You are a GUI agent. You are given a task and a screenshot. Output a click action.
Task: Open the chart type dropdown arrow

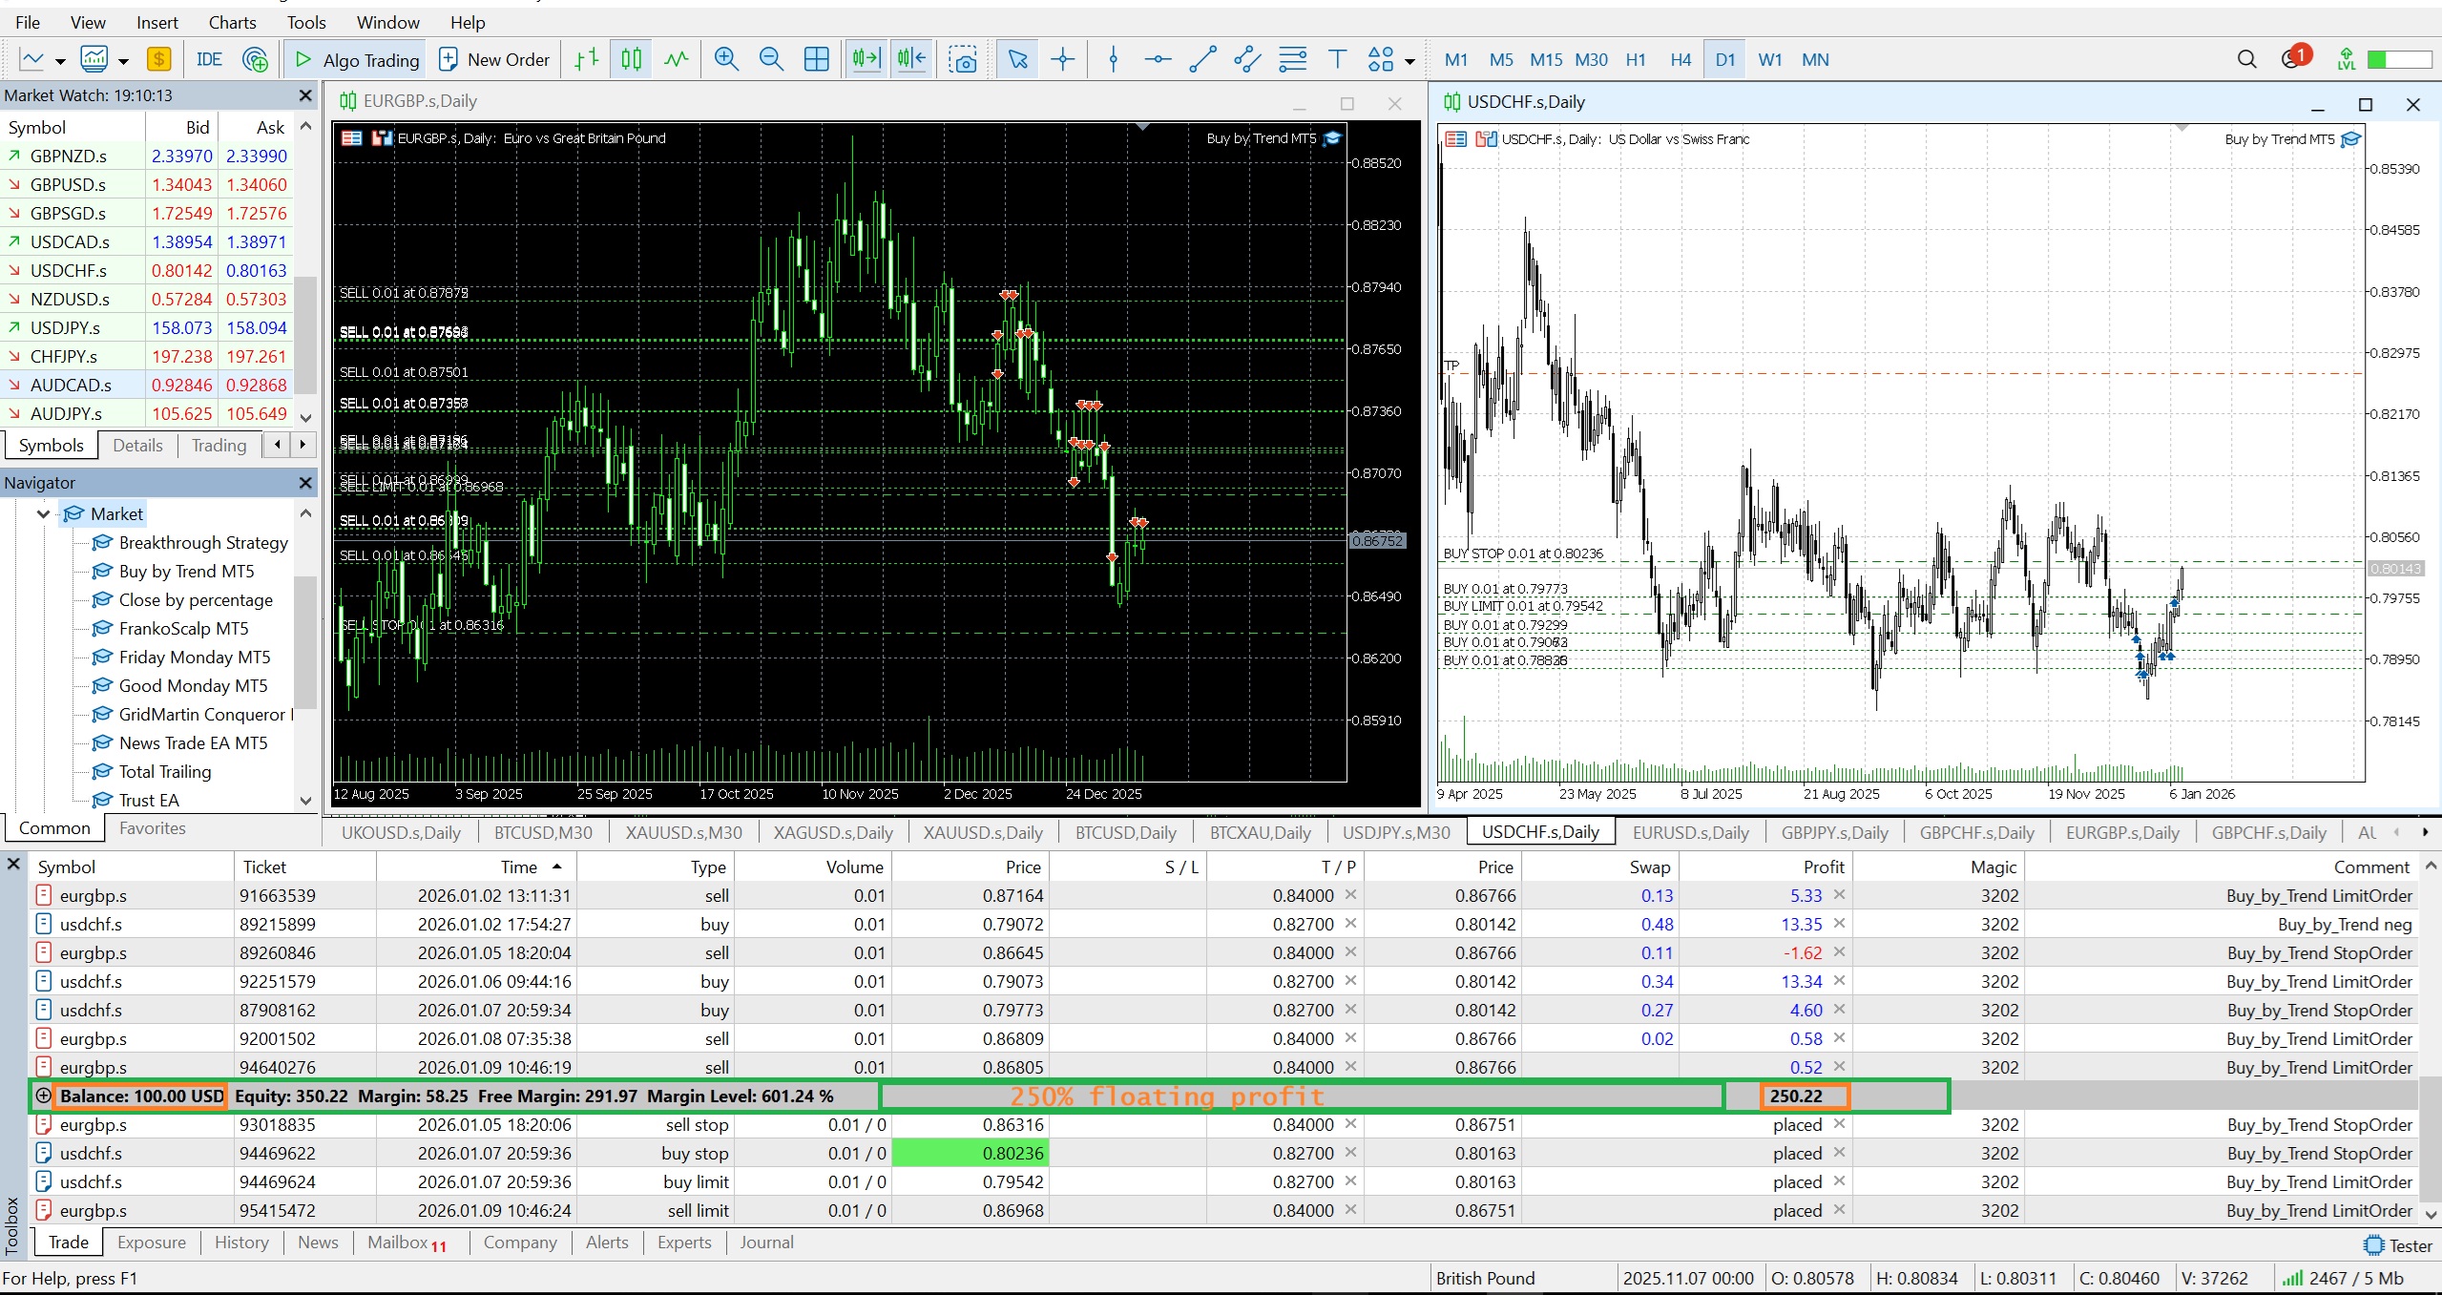pos(60,61)
